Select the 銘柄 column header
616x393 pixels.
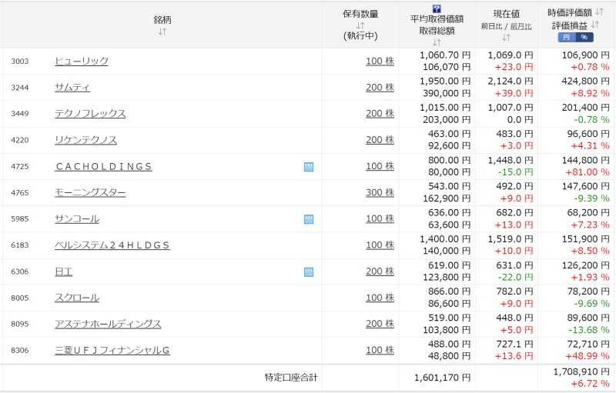pos(162,19)
